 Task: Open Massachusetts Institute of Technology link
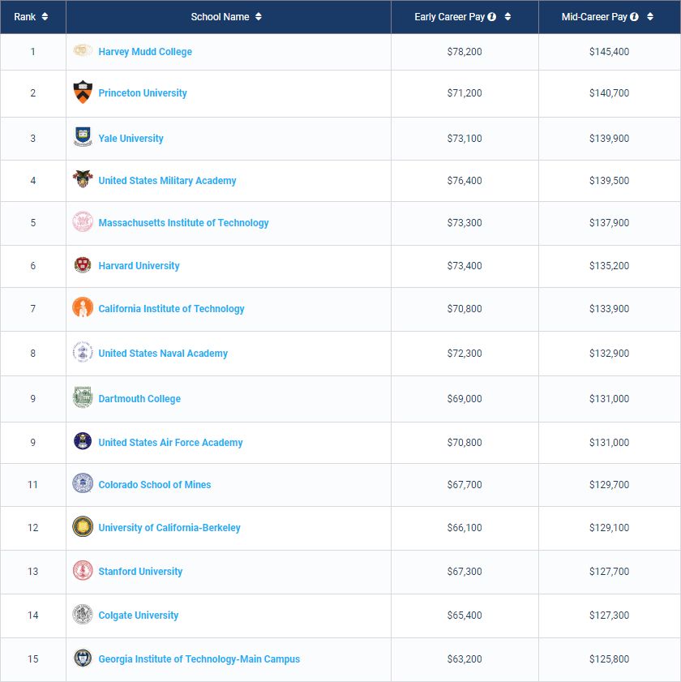click(x=183, y=223)
